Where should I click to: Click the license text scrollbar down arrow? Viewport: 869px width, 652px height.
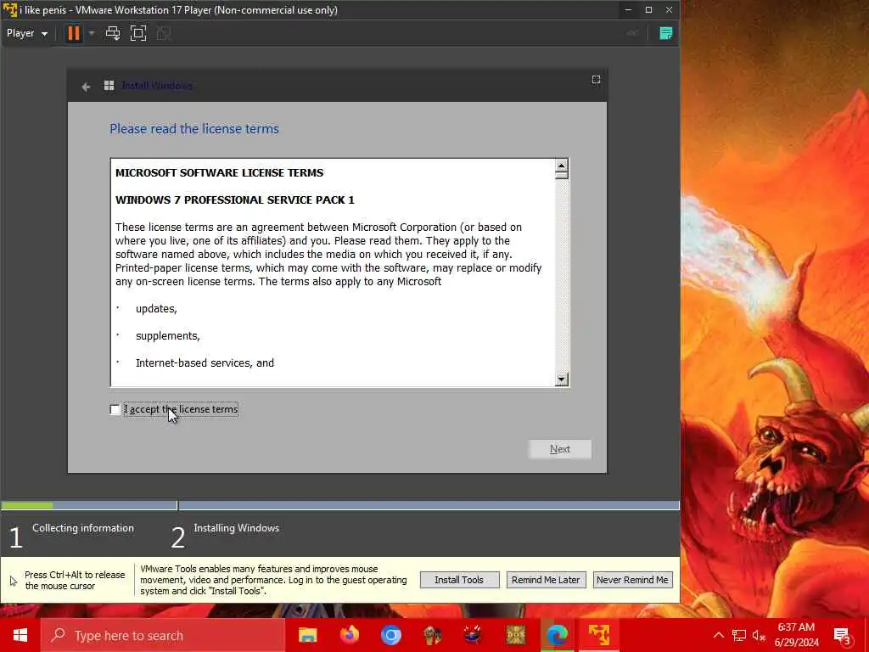[x=562, y=379]
